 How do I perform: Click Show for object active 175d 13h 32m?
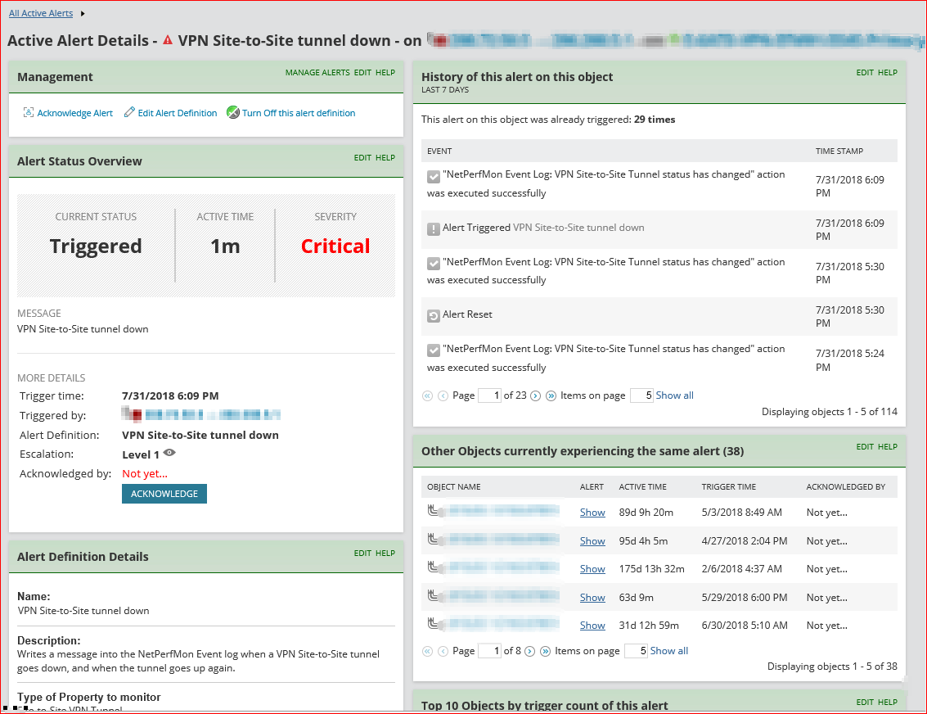click(x=592, y=568)
